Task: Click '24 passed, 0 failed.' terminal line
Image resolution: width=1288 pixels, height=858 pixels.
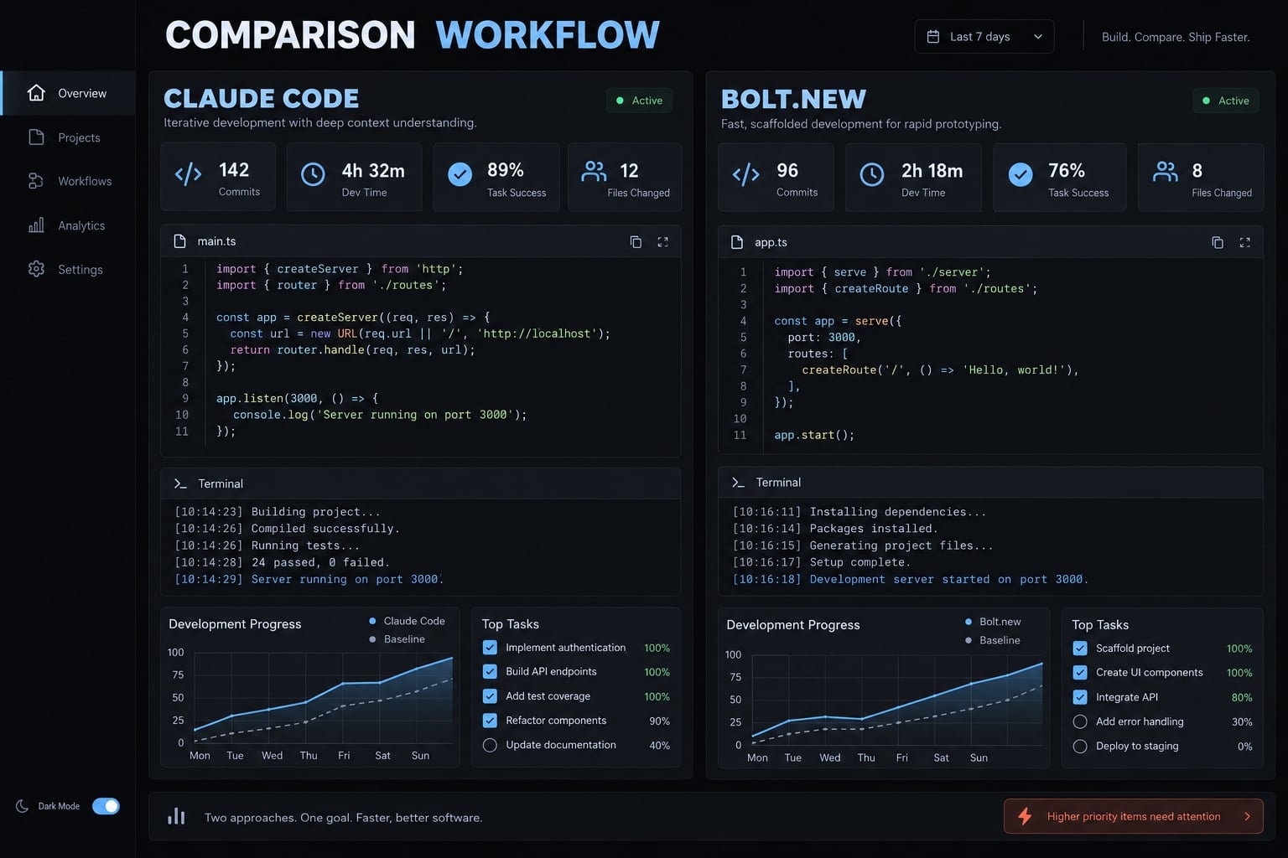Action: click(282, 562)
